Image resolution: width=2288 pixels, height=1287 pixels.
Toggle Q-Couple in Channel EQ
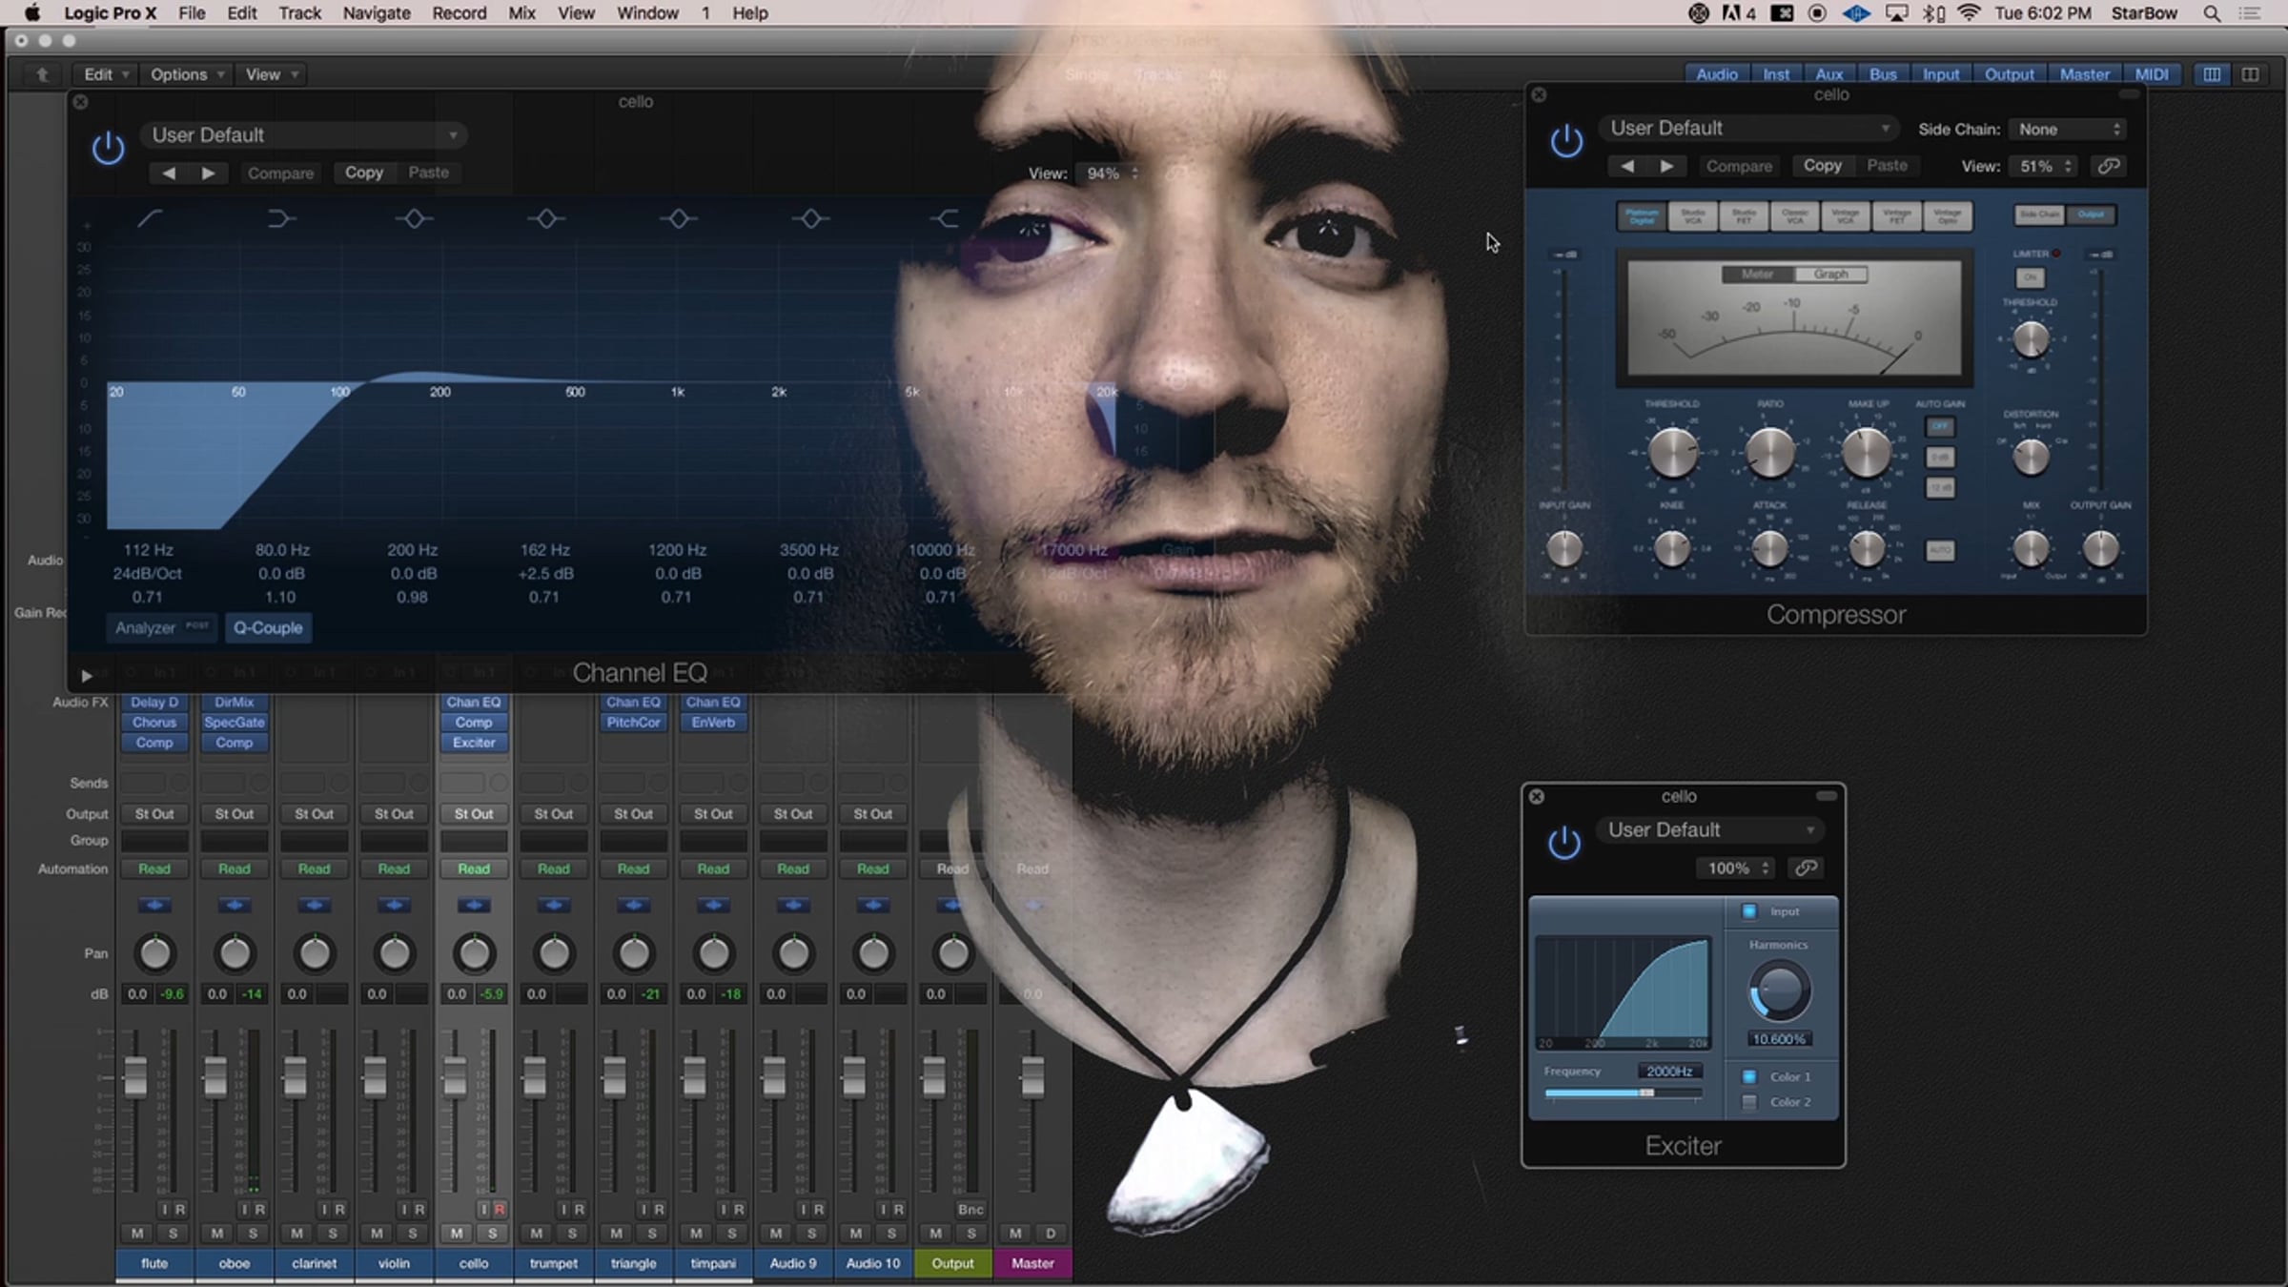pyautogui.click(x=268, y=627)
